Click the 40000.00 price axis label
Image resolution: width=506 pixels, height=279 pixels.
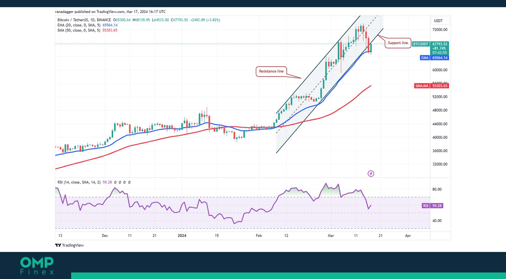(x=440, y=137)
